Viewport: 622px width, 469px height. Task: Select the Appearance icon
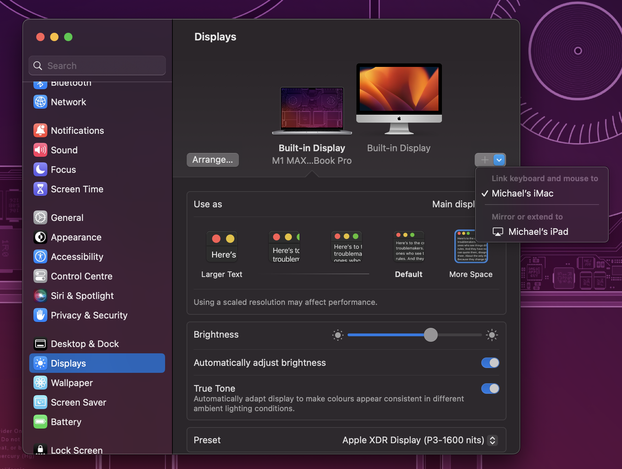click(x=40, y=237)
